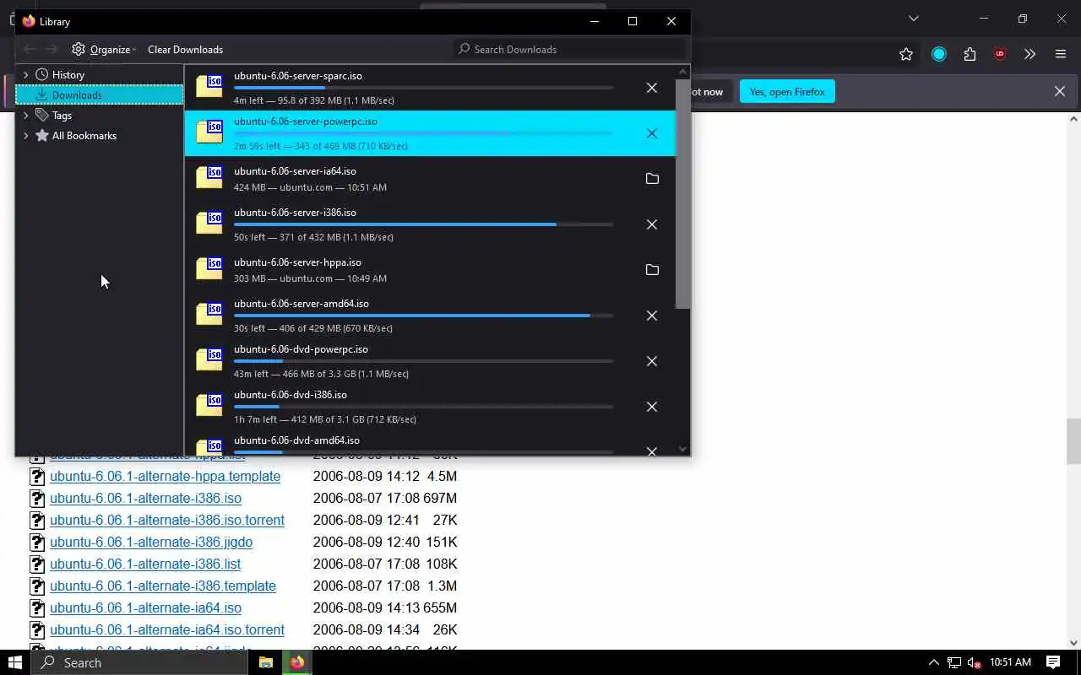Screen dimensions: 1081x675
Task: Cancel the ubuntu-6.06-server-i386.iso download
Action: point(651,224)
